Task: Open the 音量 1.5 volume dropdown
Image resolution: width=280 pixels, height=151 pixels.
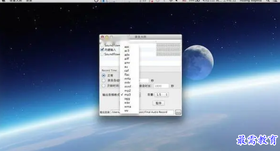Action: (161, 95)
